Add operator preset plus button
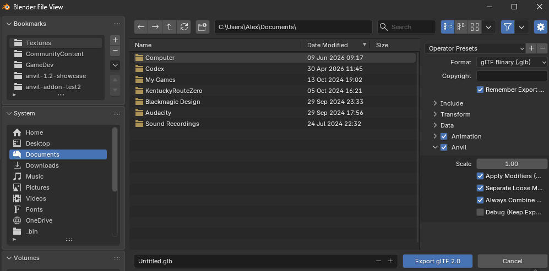This screenshot has width=549, height=271. tap(531, 48)
